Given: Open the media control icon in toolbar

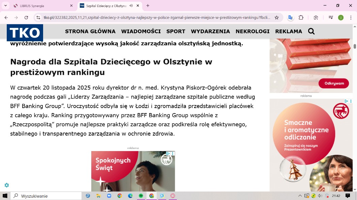Looking at the screenshot, I should click(x=331, y=17).
